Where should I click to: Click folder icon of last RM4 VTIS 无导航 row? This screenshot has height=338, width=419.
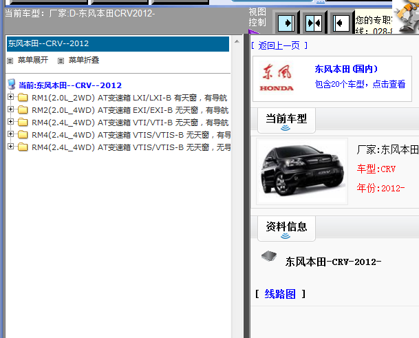[x=23, y=147]
